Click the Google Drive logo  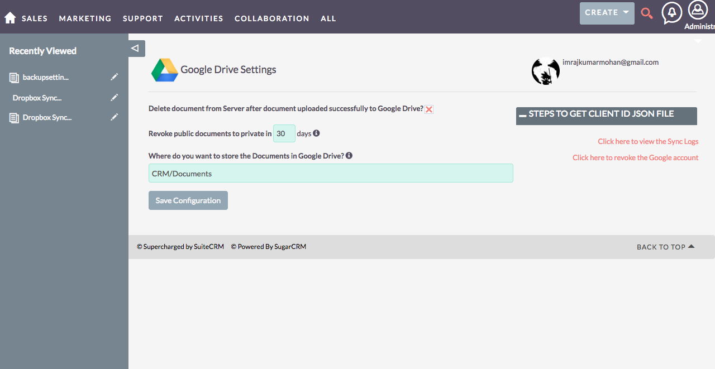(165, 70)
